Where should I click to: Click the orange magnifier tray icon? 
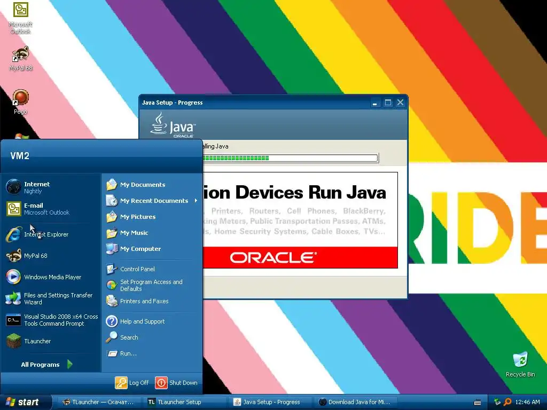pos(507,402)
